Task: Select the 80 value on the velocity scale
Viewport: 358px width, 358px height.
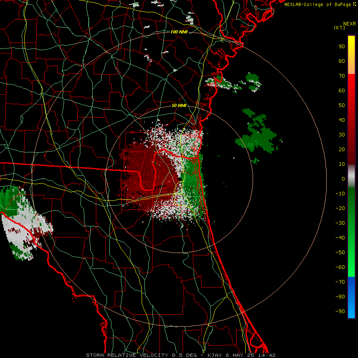Action: 342,61
